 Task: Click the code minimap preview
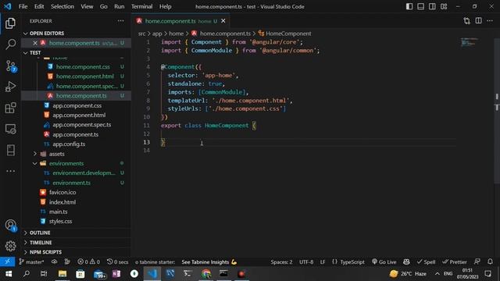click(470, 41)
